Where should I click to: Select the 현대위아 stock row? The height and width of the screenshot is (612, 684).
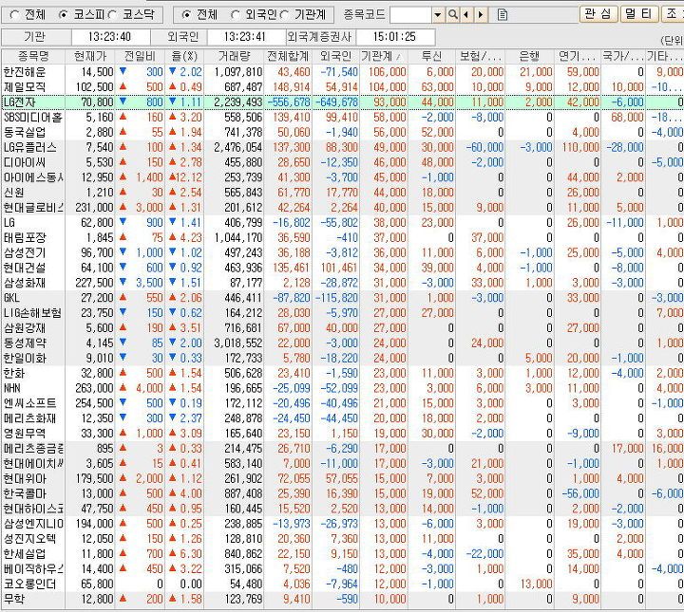point(342,479)
